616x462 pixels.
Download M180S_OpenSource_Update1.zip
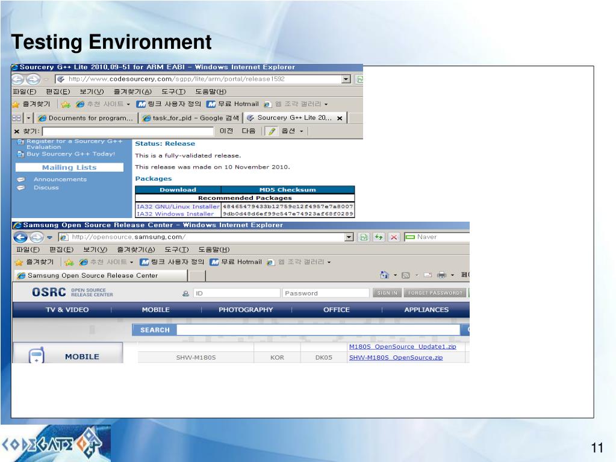[402, 346]
